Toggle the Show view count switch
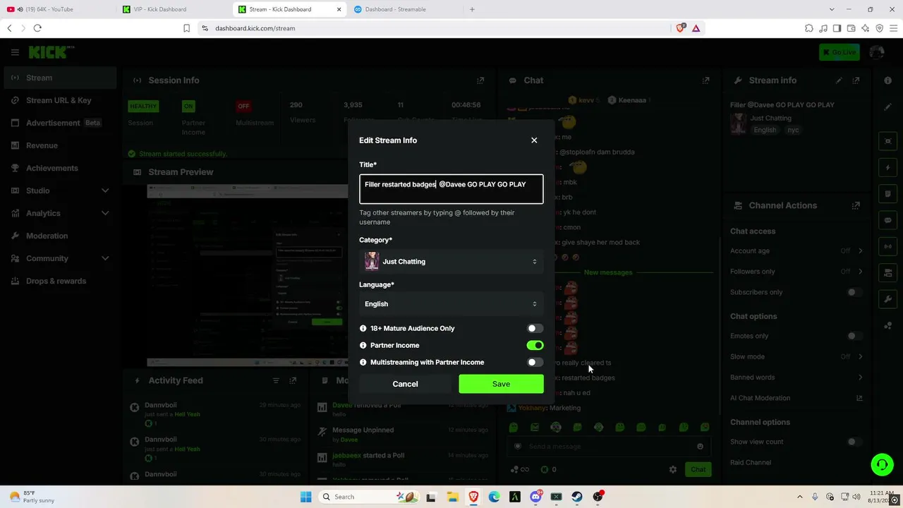This screenshot has width=903, height=508. [854, 442]
